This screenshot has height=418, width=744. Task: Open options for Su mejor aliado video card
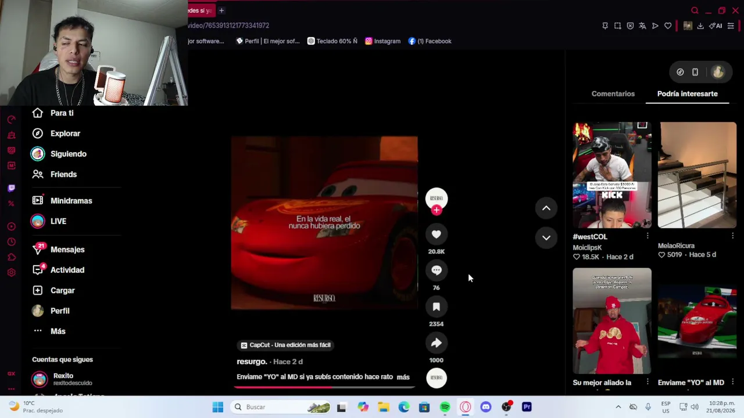coord(648,381)
